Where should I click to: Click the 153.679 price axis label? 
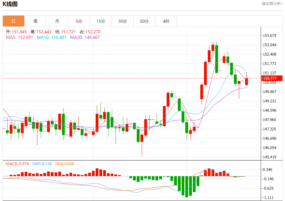click(x=270, y=36)
